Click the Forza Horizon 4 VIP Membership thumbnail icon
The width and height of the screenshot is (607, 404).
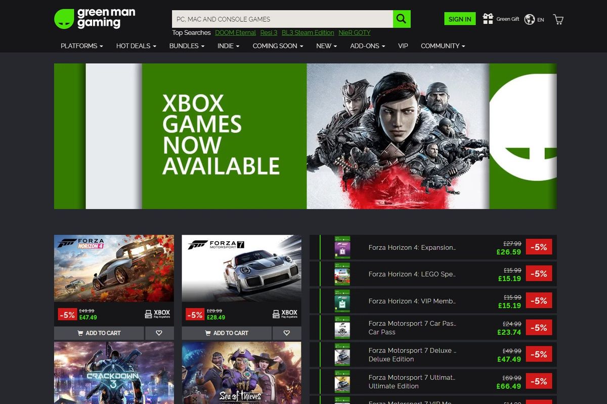tap(342, 301)
